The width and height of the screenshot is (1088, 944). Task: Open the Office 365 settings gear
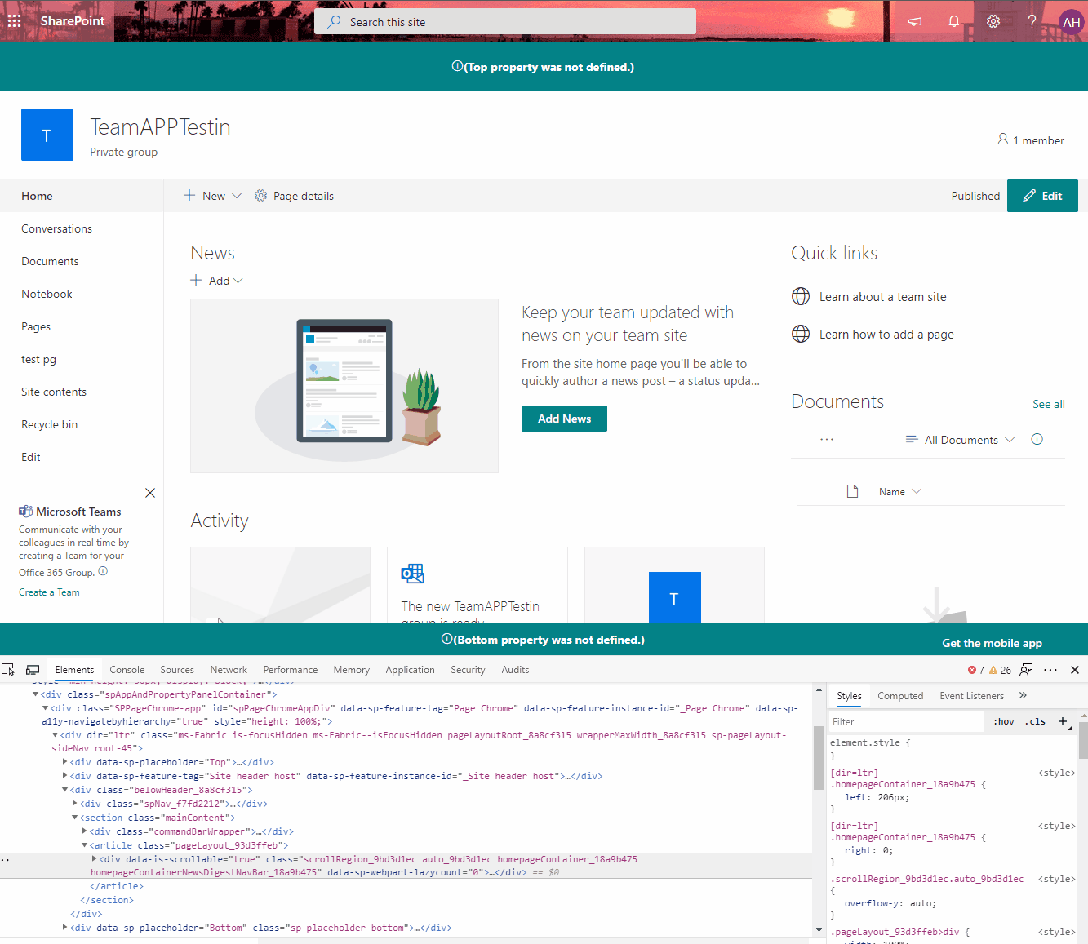click(993, 20)
